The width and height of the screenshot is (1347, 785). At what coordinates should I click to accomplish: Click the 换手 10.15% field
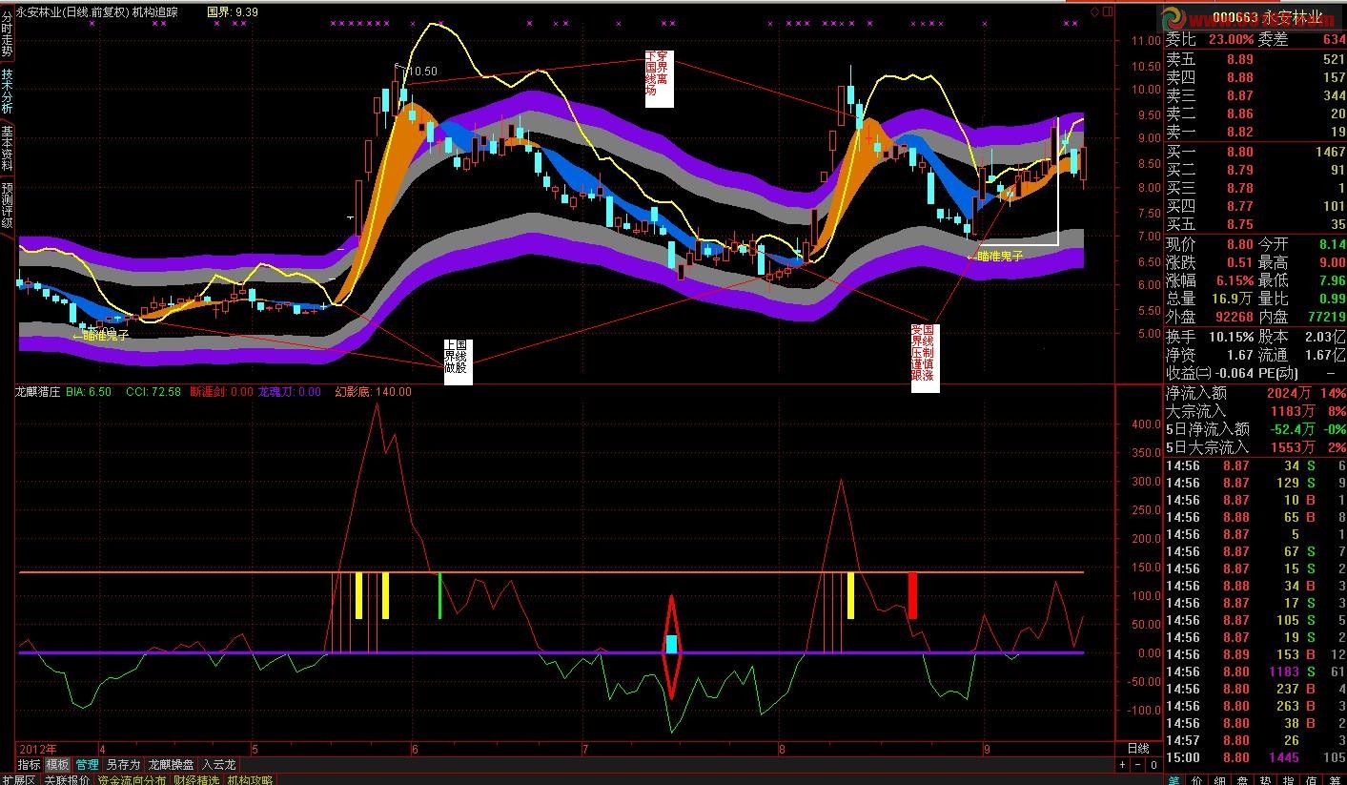[1210, 337]
